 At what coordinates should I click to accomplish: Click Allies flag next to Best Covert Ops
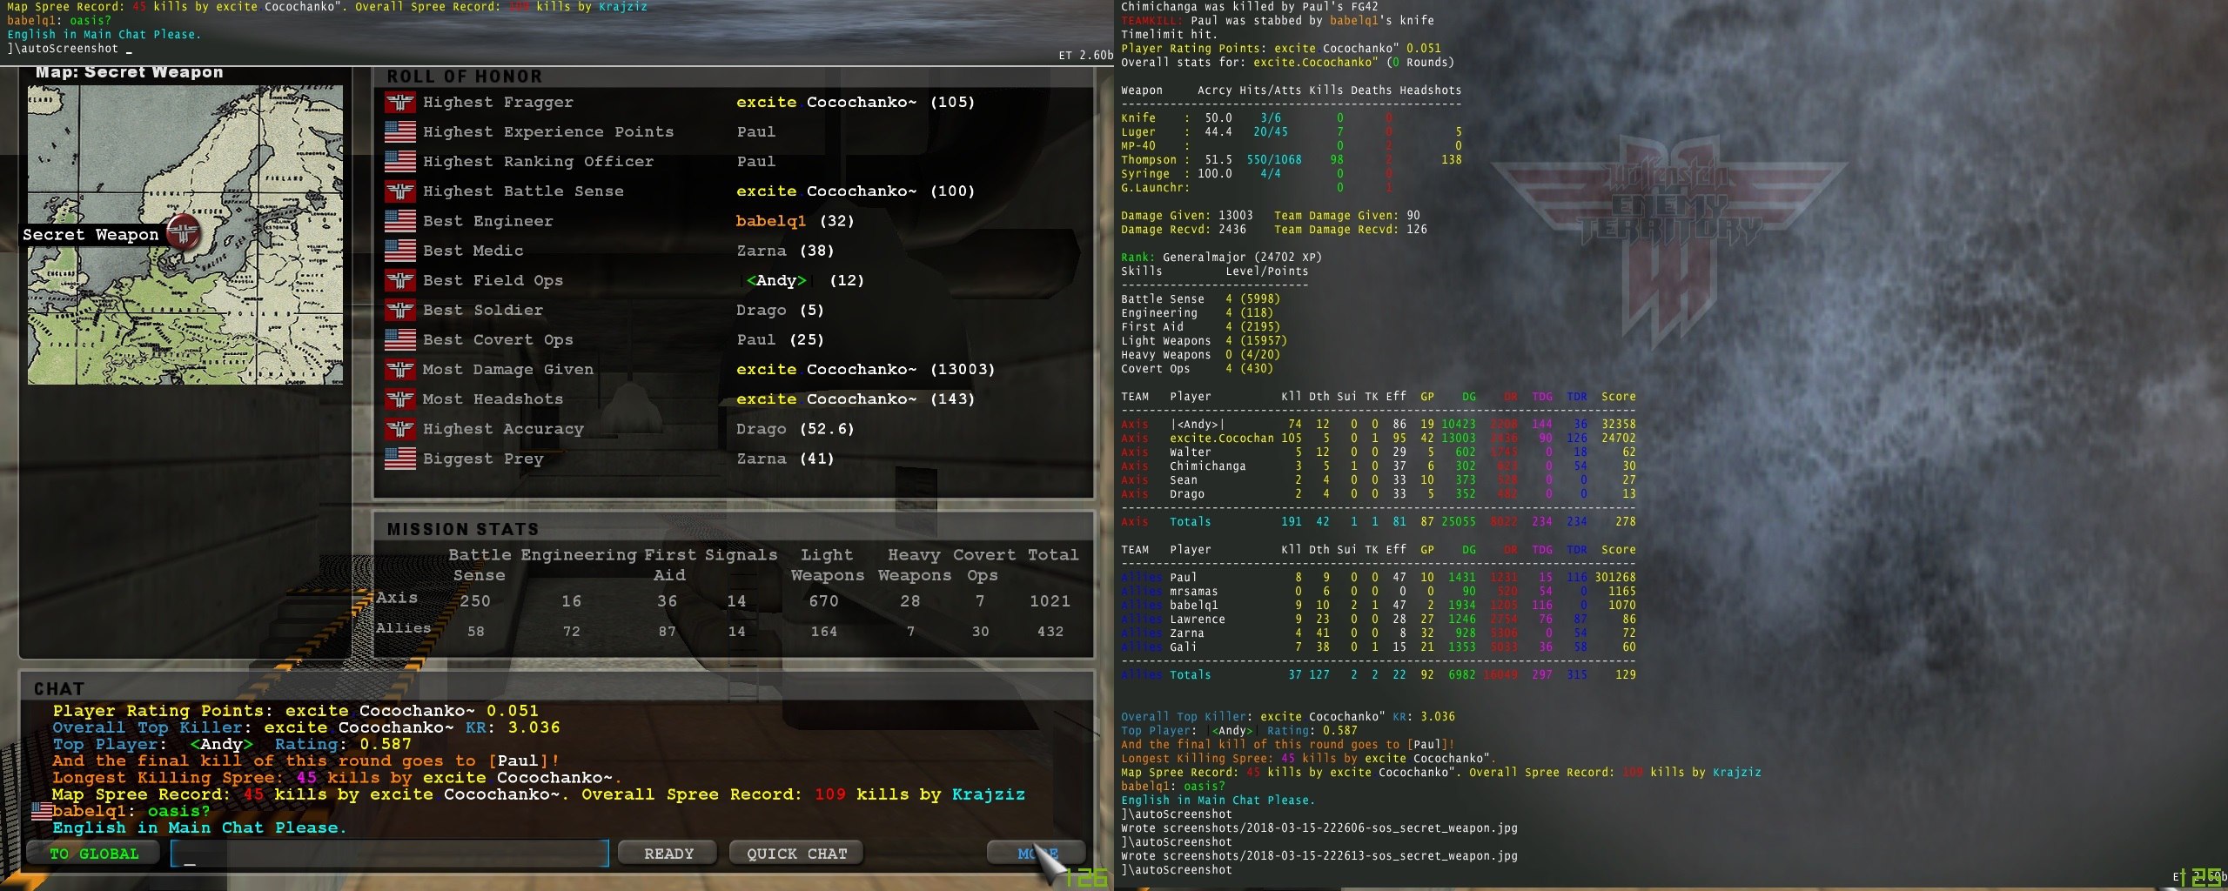click(400, 339)
